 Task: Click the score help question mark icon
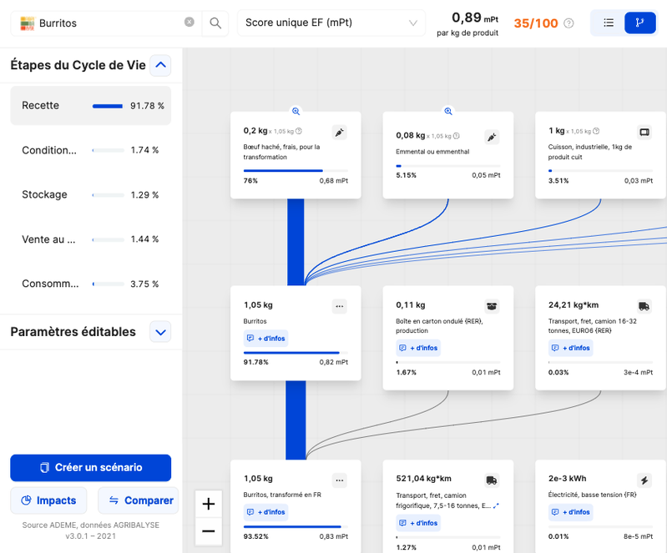tap(569, 23)
